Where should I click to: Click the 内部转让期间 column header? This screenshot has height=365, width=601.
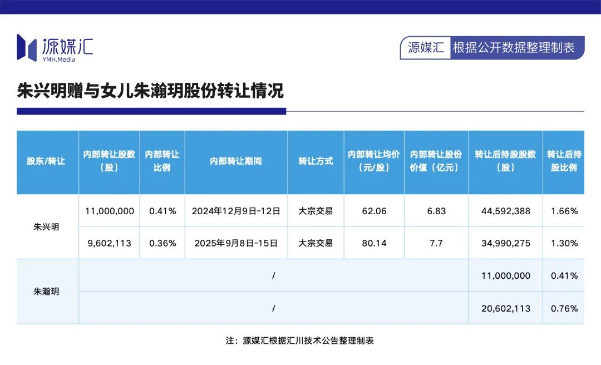coord(236,161)
